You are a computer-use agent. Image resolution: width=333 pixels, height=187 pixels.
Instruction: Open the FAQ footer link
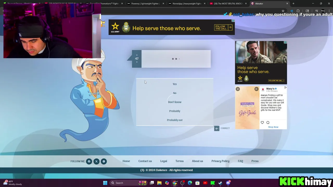tap(240, 161)
